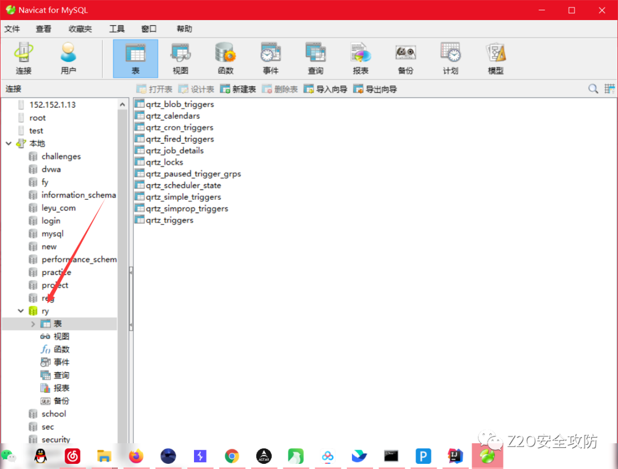Open the 模型 (Model) toolbar icon
The height and width of the screenshot is (469, 618).
tap(496, 58)
